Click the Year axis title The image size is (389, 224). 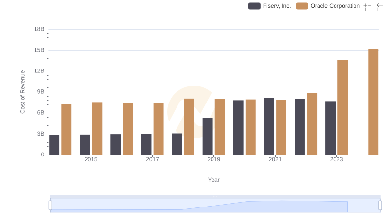[214, 180]
